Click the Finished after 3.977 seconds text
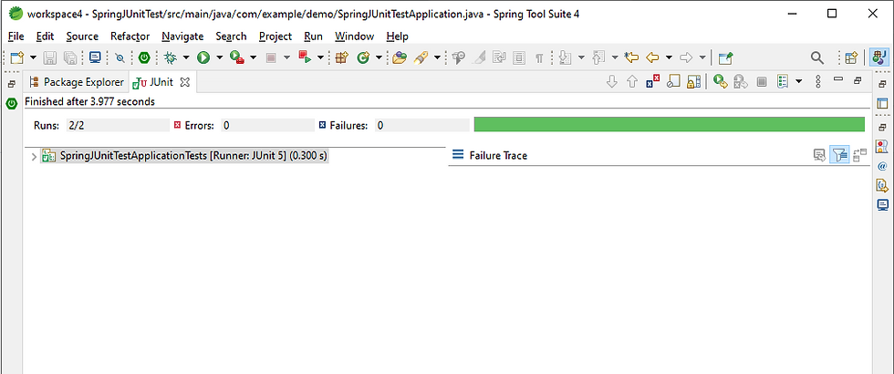894x374 pixels. pos(90,102)
